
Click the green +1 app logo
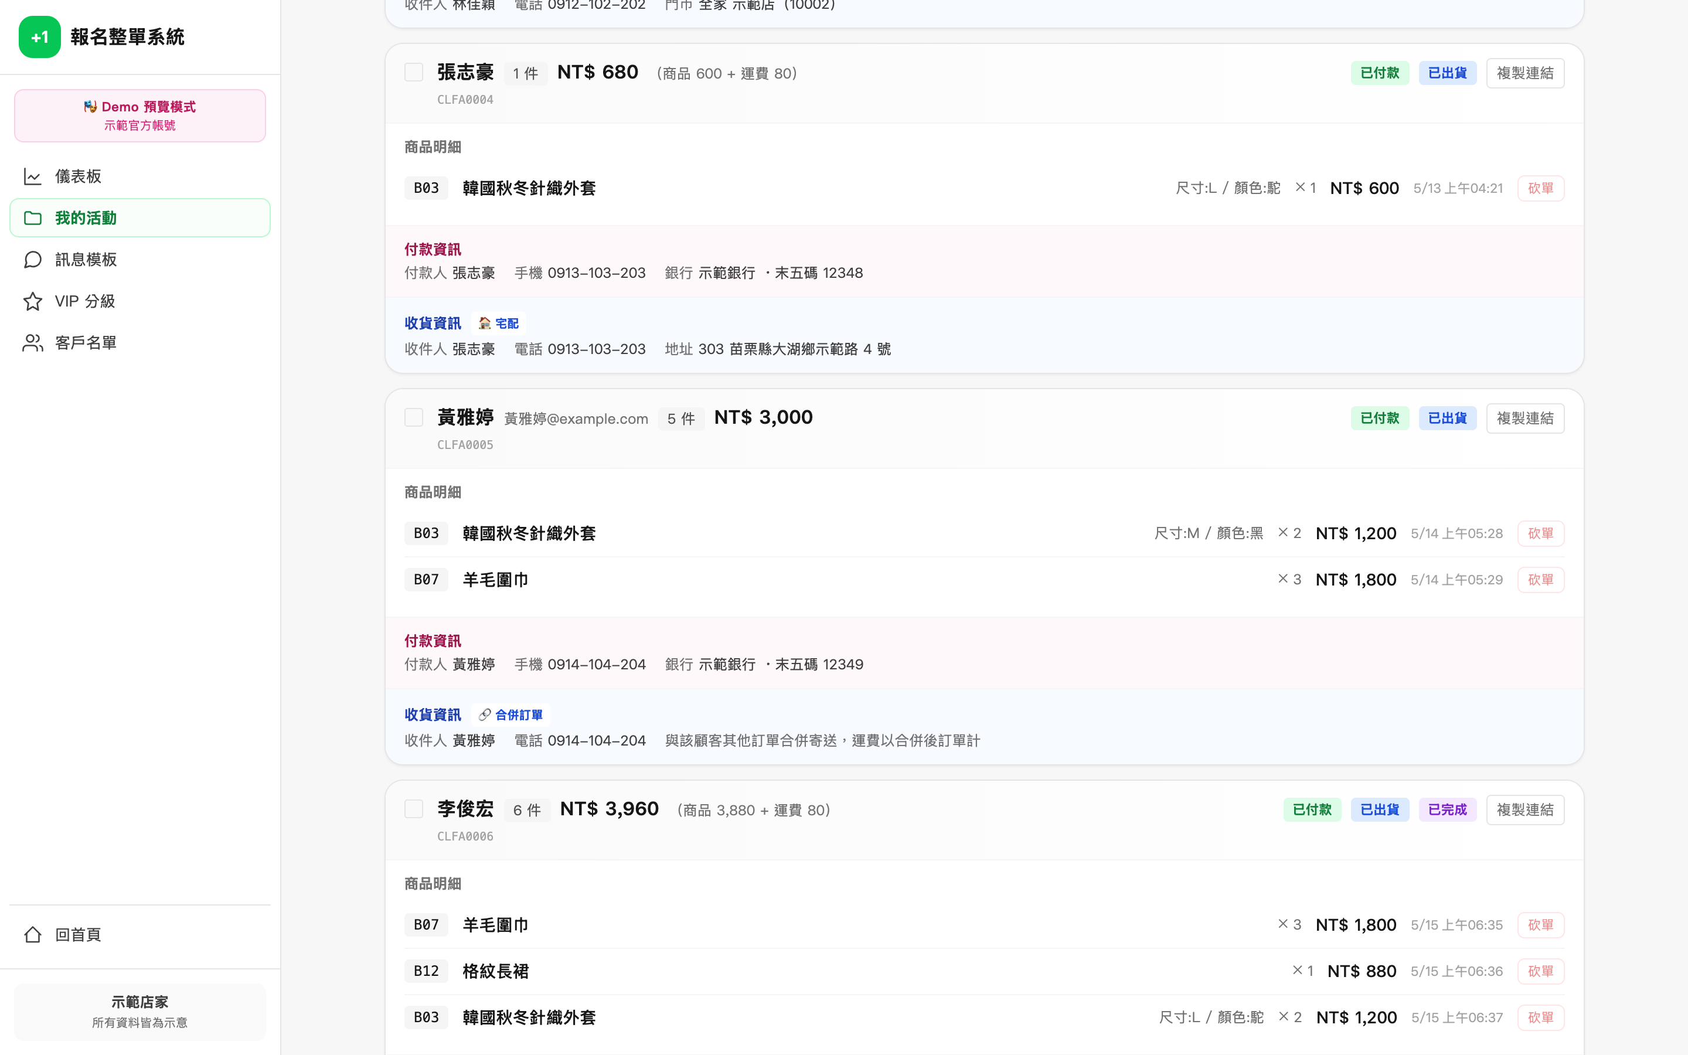(40, 37)
